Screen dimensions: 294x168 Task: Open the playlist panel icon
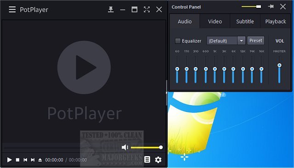pyautogui.click(x=147, y=160)
